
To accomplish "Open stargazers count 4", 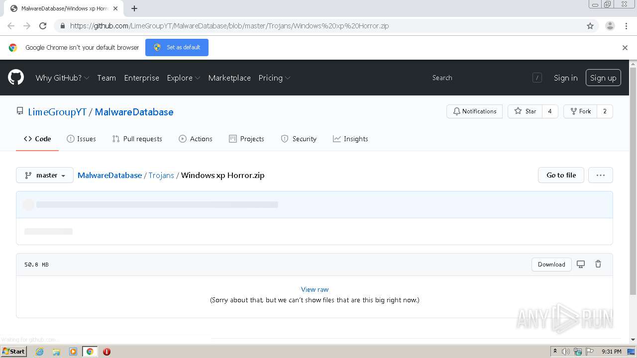I will click(550, 111).
